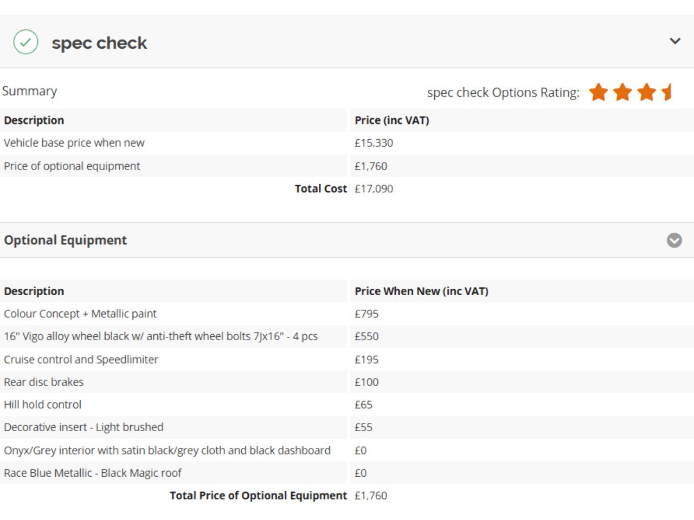
Task: Click the third orange rating star
Action: point(646,92)
